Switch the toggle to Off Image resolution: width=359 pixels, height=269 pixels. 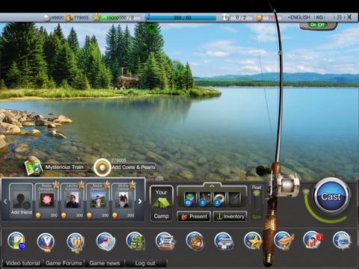[x=322, y=25]
